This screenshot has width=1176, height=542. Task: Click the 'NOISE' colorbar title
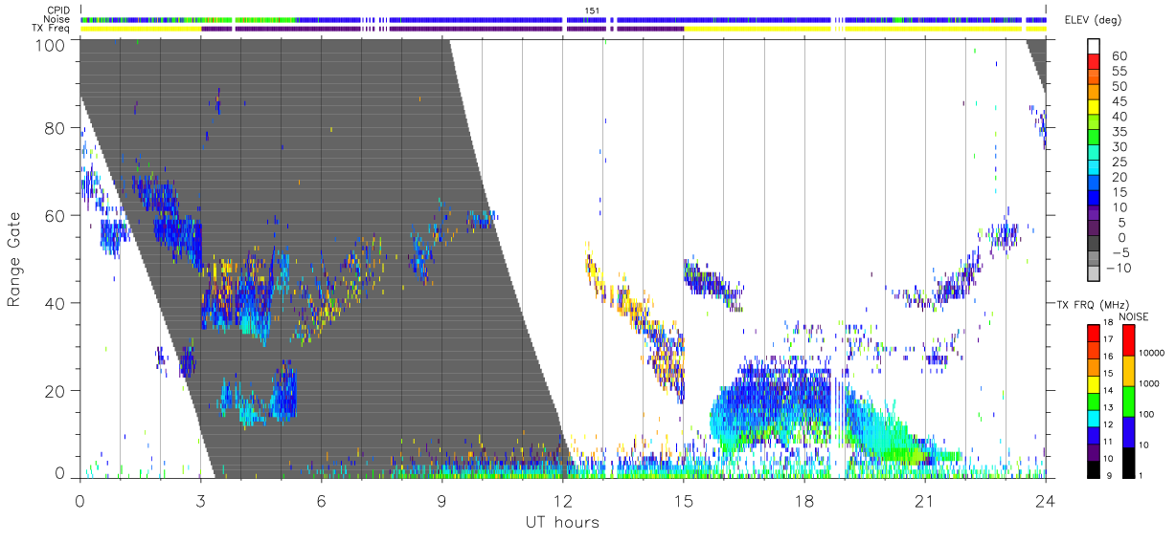[1133, 316]
